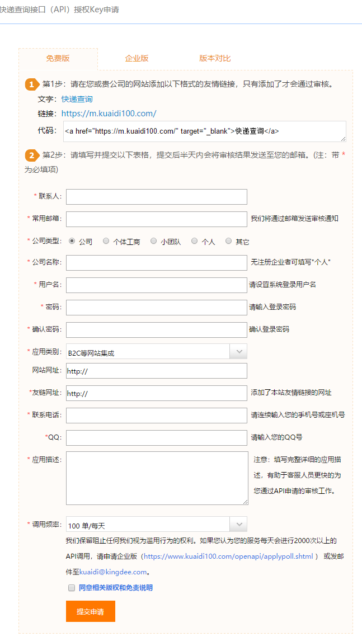Focus the 友链网址 input field
The image size is (362, 637).
click(x=157, y=393)
